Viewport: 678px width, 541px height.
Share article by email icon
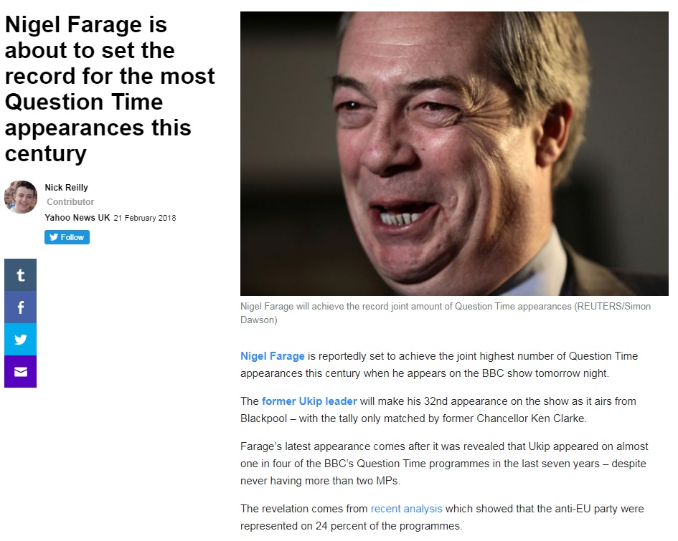click(x=20, y=372)
